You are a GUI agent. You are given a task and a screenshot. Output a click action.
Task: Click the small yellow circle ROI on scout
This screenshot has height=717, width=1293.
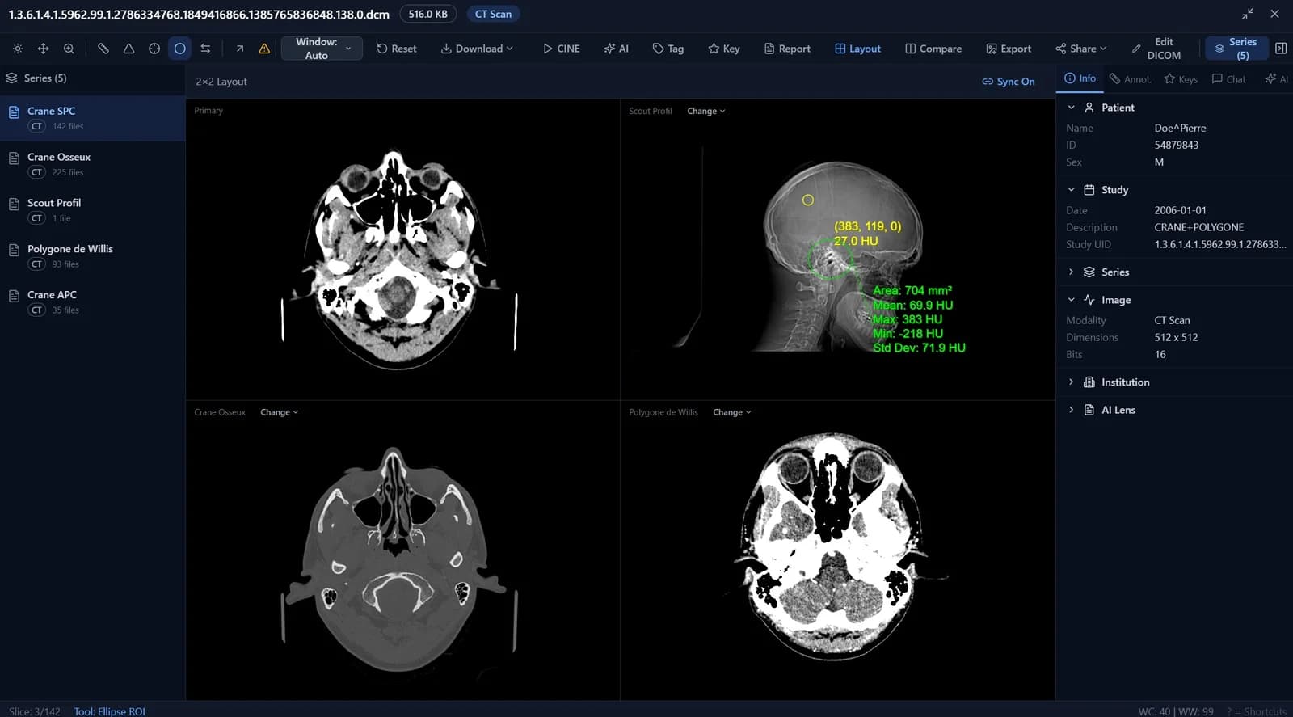[807, 200]
